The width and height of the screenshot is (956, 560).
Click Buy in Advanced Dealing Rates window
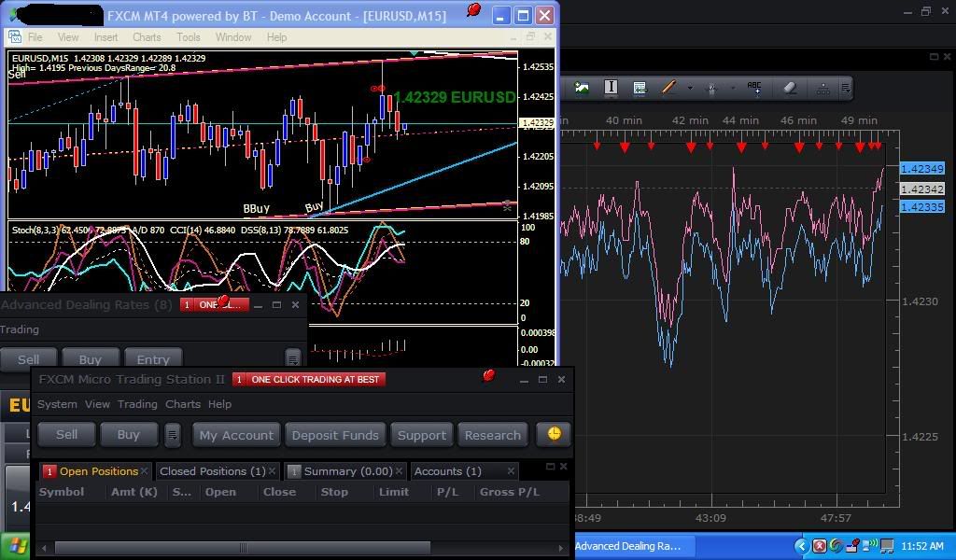click(x=91, y=359)
